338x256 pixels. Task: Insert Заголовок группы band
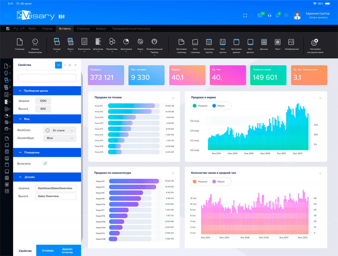(209, 46)
